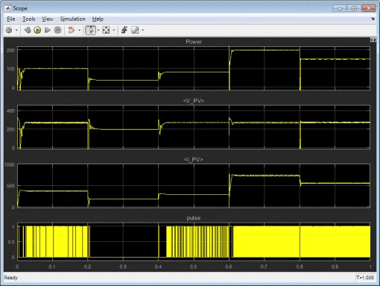380x286 pixels.
Task: Click the Stop simulation icon
Action: (x=57, y=30)
